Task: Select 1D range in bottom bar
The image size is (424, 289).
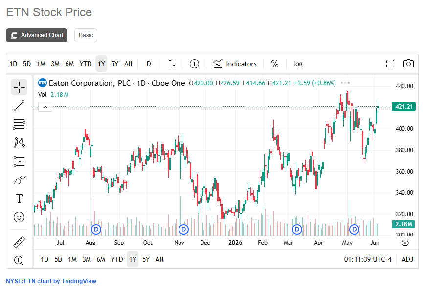Action: click(x=45, y=259)
